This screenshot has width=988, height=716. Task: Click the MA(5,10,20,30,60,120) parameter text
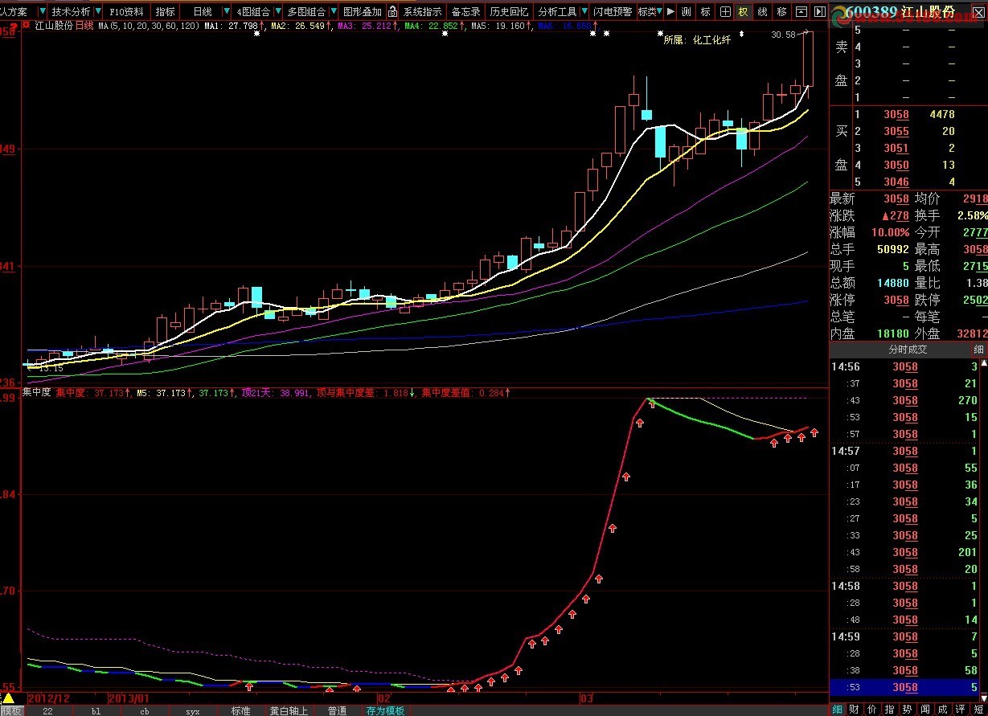150,26
